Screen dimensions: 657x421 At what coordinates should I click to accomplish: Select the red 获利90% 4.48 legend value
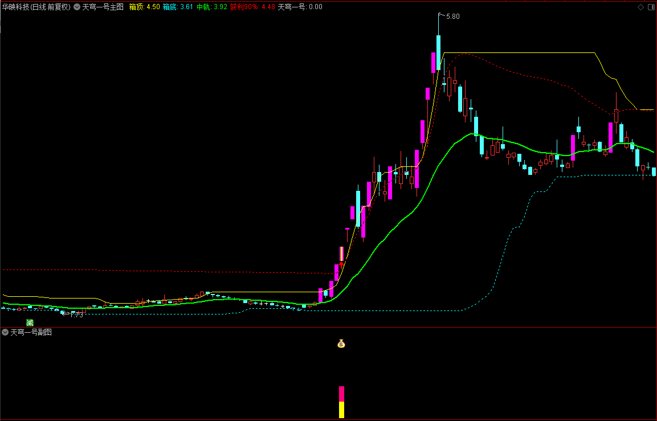click(x=252, y=7)
